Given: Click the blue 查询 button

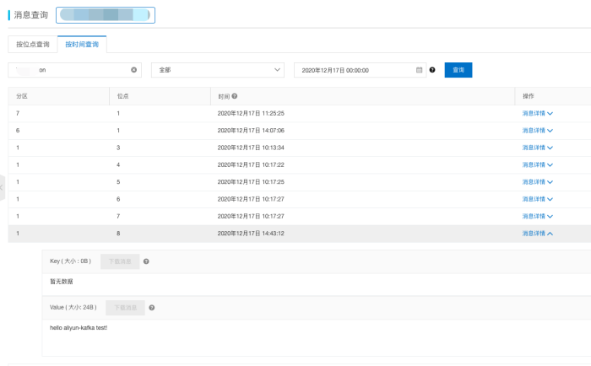Looking at the screenshot, I should click(x=458, y=70).
